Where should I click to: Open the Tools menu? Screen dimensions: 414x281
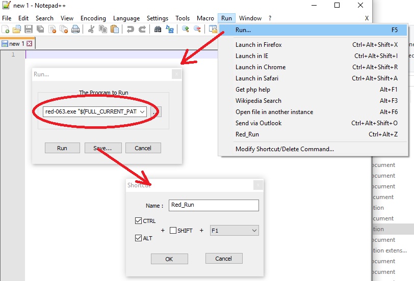point(183,18)
